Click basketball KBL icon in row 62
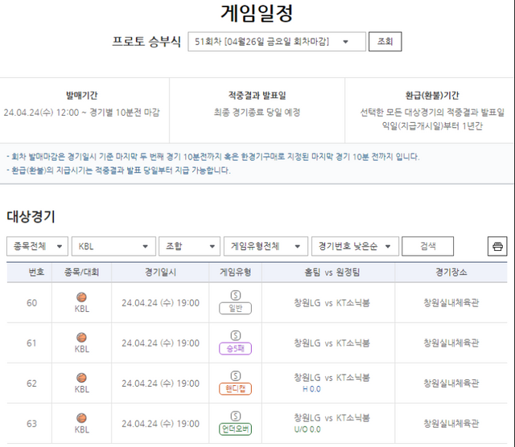Image resolution: width=515 pixels, height=447 pixels. (82, 378)
